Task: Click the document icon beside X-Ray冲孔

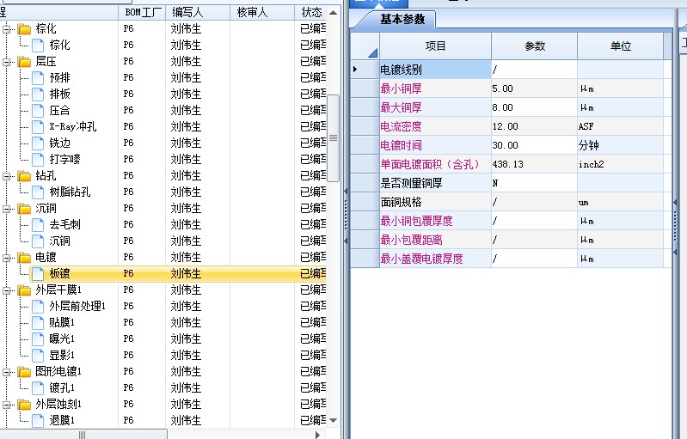Action: coord(38,127)
